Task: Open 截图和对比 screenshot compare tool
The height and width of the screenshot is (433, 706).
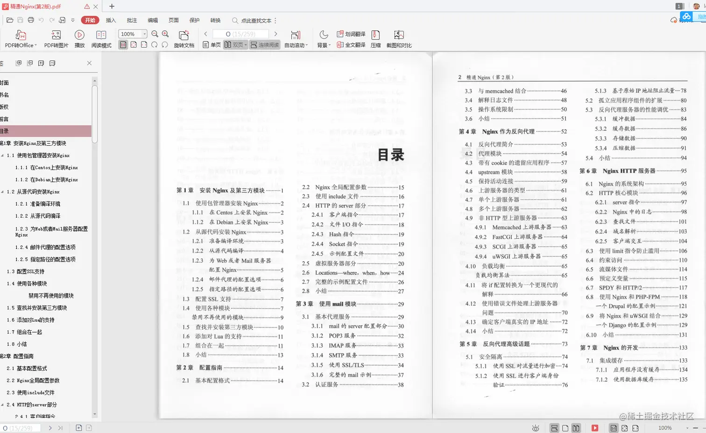Action: coord(398,37)
